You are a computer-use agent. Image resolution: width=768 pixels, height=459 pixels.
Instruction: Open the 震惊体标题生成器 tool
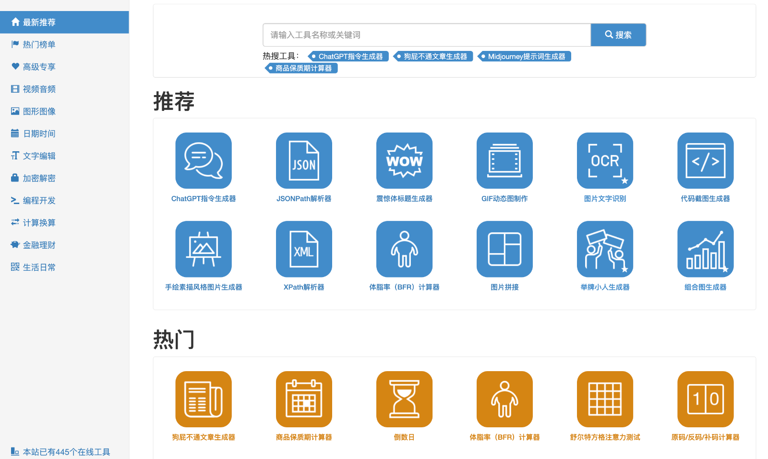[x=404, y=161]
